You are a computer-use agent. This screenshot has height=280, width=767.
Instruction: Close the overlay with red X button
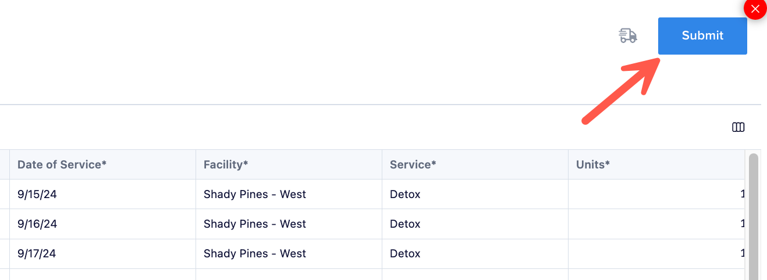coord(755,9)
